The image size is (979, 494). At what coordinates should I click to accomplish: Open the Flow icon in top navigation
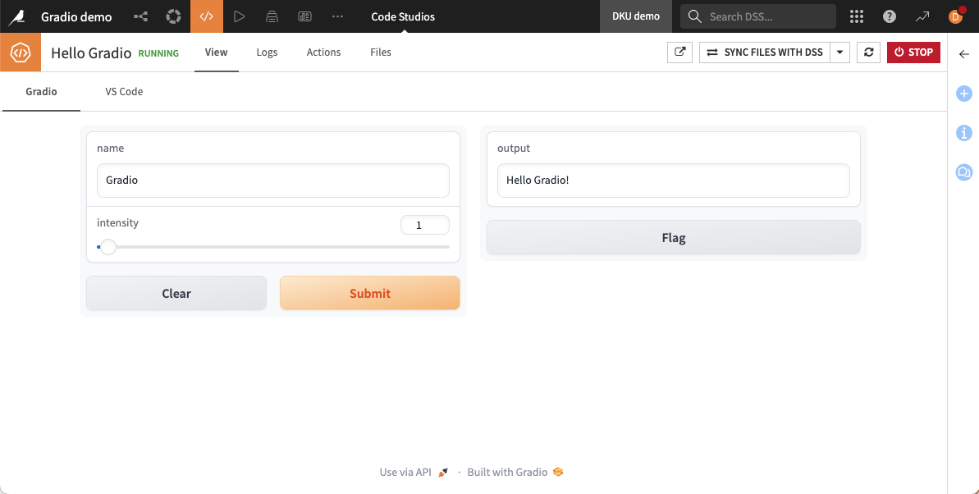click(x=140, y=17)
